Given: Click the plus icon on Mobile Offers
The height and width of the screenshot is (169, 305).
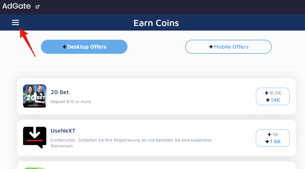Looking at the screenshot, I should [x=211, y=47].
